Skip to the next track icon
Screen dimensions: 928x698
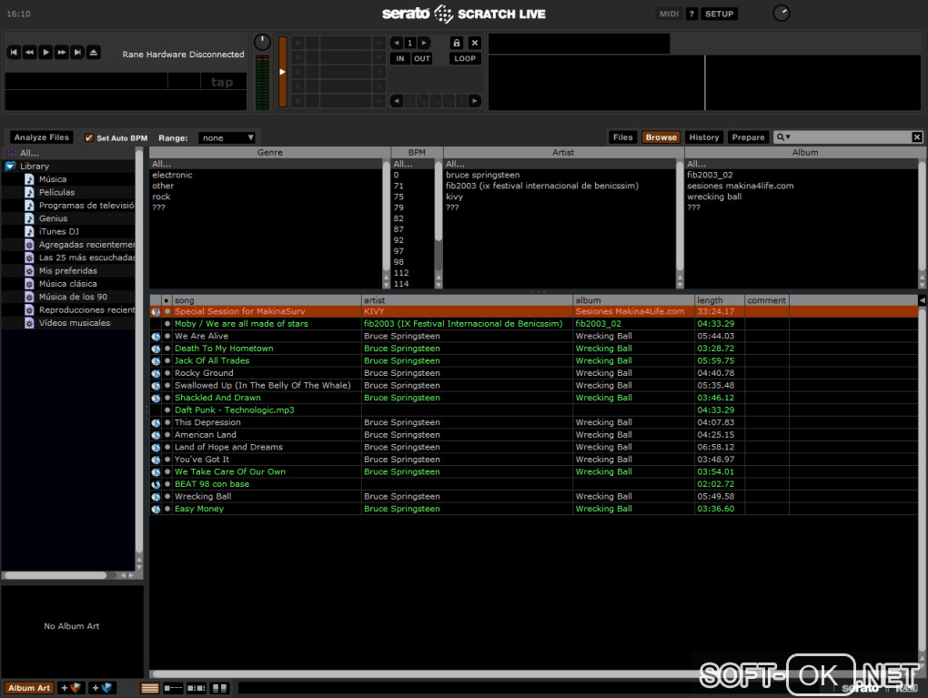point(77,53)
